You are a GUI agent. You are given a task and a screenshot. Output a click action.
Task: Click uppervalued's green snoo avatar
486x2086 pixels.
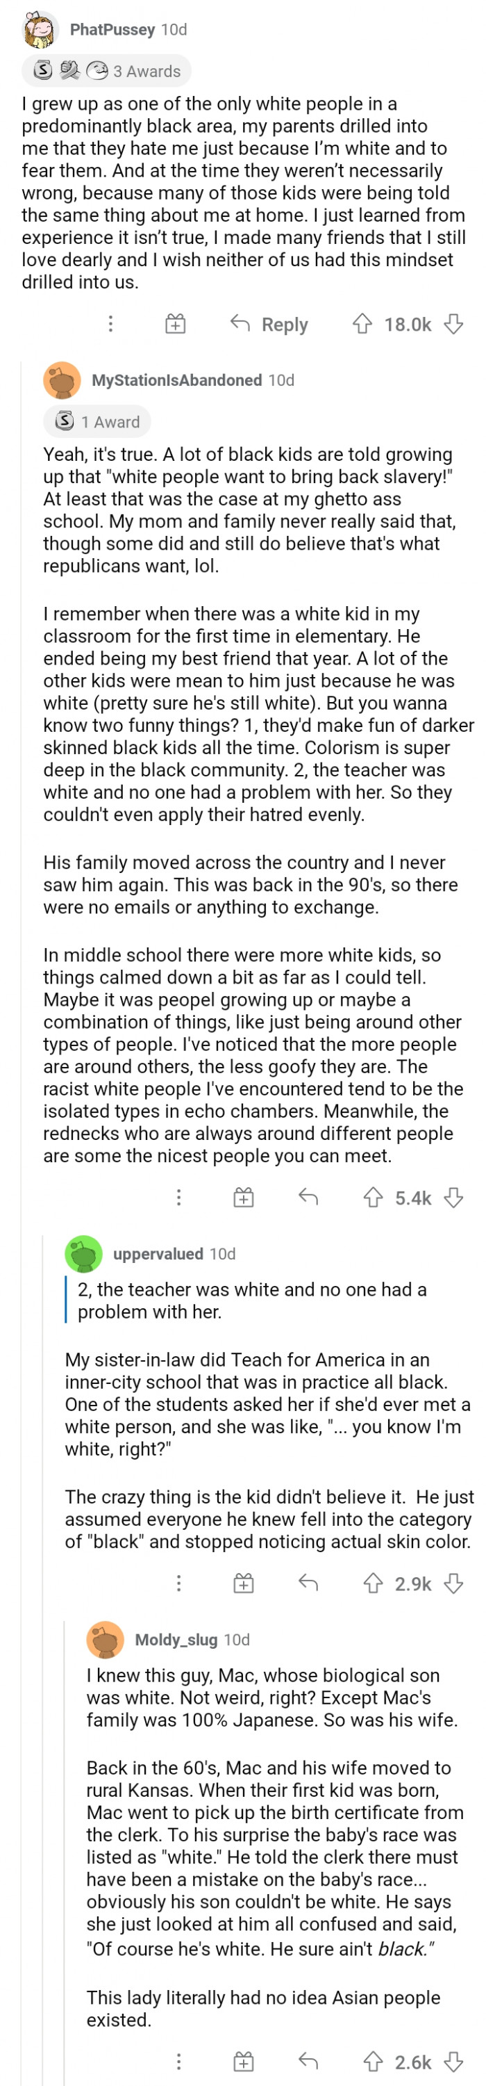point(83,1253)
